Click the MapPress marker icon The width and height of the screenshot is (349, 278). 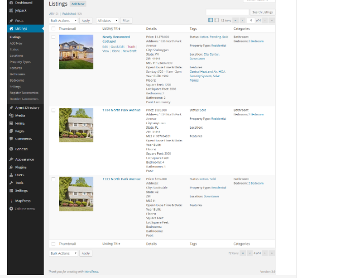pyautogui.click(x=11, y=201)
